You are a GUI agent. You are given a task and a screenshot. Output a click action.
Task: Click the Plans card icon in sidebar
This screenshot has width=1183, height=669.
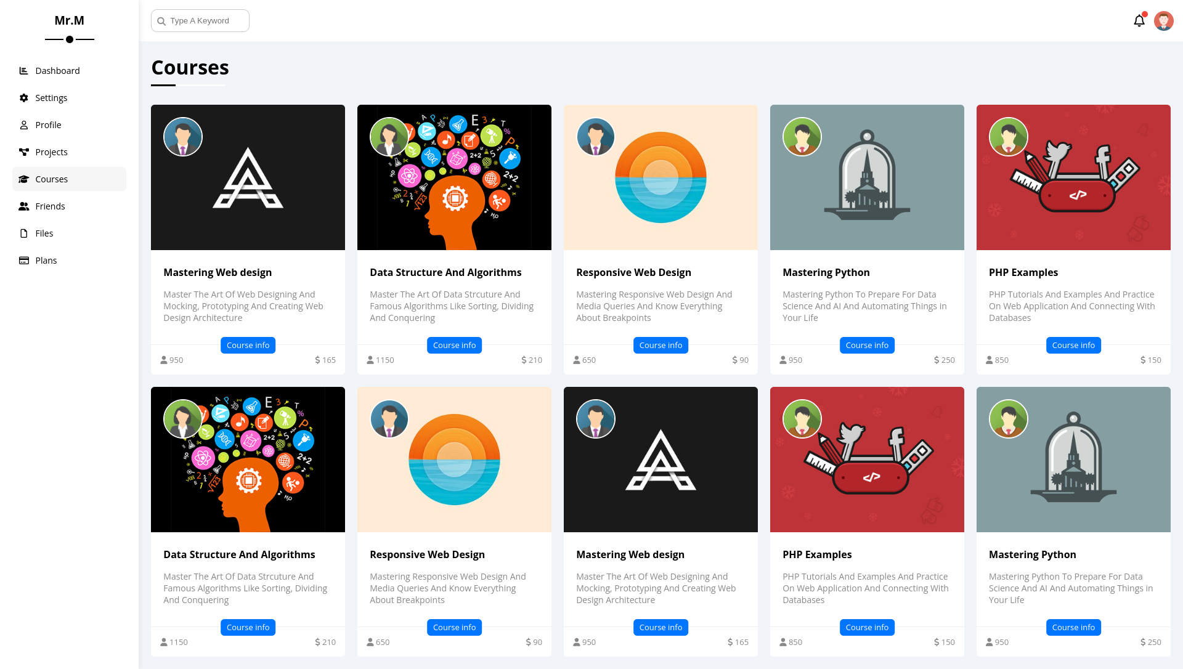coord(23,261)
